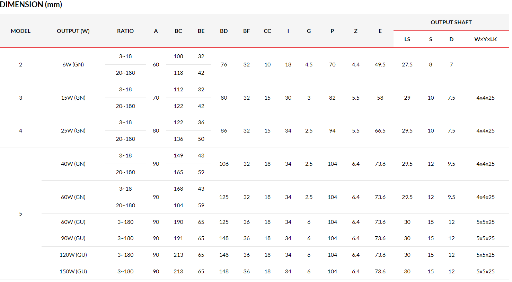512x282 pixels.
Task: Click E value 49.5
Action: (380, 64)
